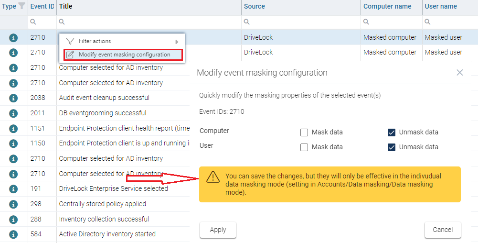Viewport: 478px width, 243px height.
Task: Click the info icon beside event ID 584
Action: tap(13, 234)
